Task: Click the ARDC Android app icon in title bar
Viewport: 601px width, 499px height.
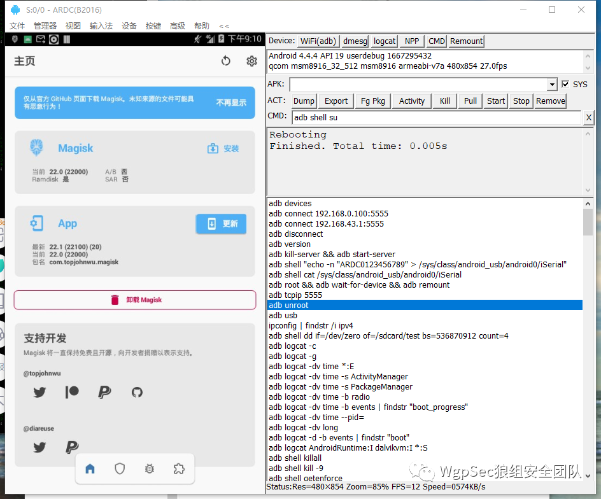Action: 15,10
